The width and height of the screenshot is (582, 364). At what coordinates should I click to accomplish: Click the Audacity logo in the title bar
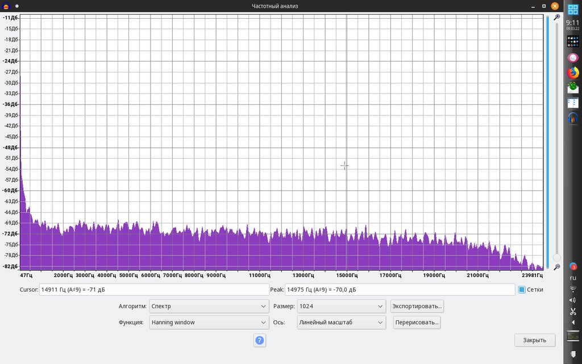(x=6, y=6)
